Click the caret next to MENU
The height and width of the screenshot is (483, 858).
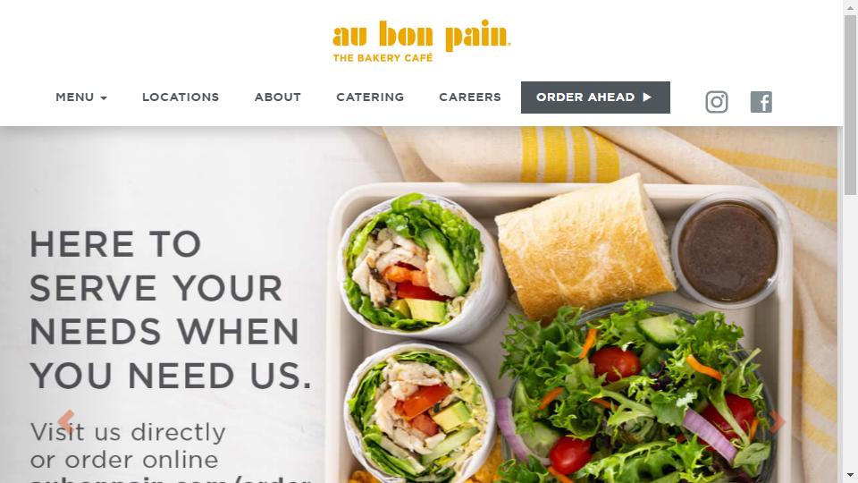click(x=104, y=98)
